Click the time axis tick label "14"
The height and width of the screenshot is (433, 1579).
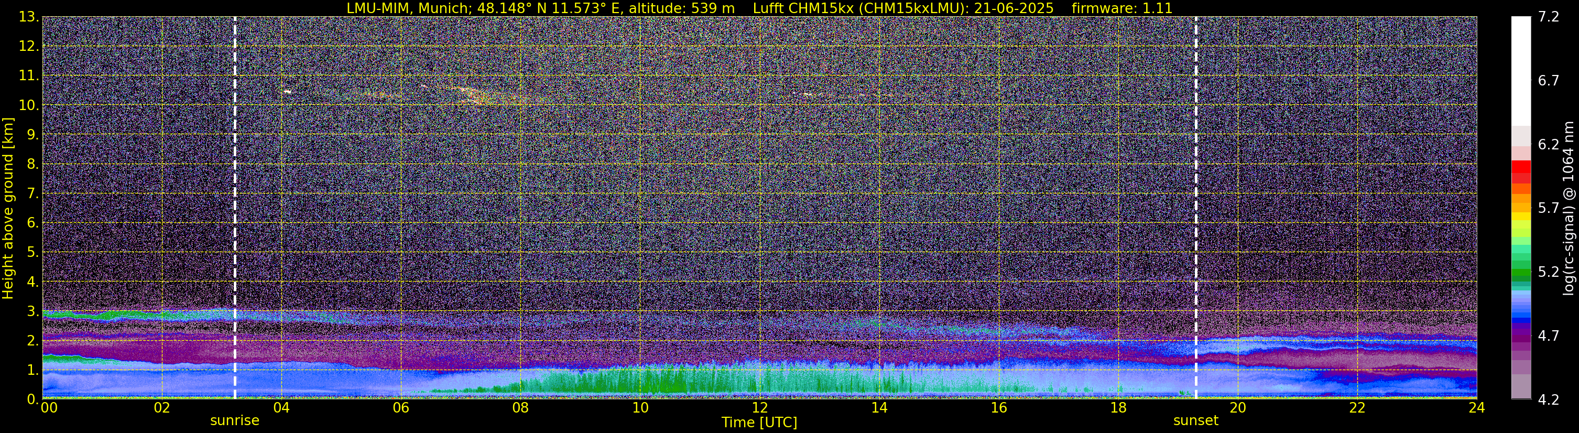coord(879,408)
